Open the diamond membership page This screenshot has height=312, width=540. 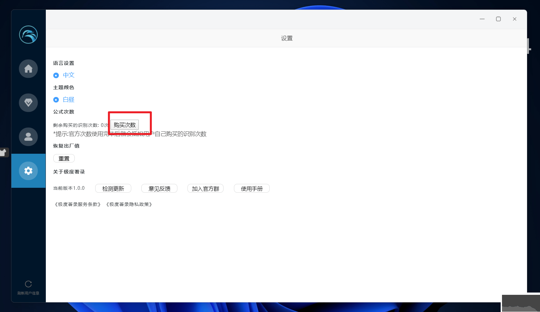[x=28, y=103]
